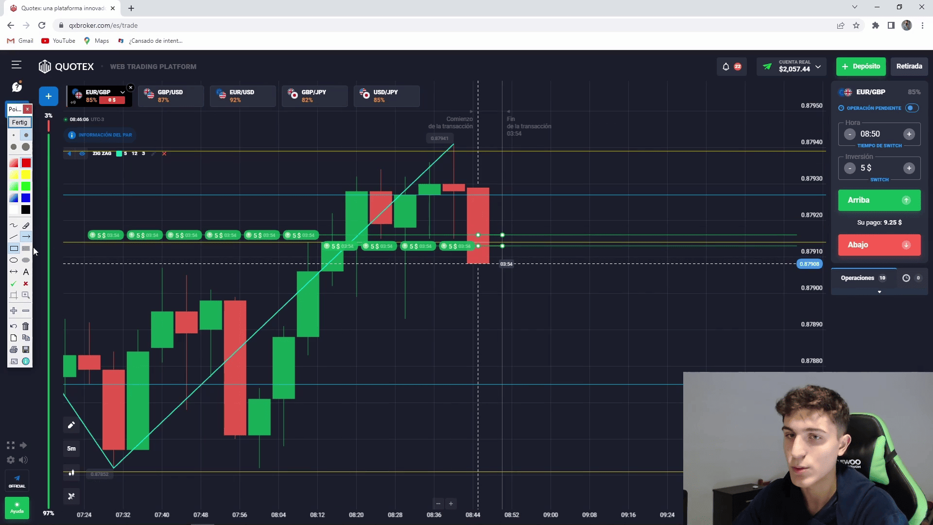Open the notifications bell with 22 badge
This screenshot has width=933, height=525.
click(x=731, y=67)
